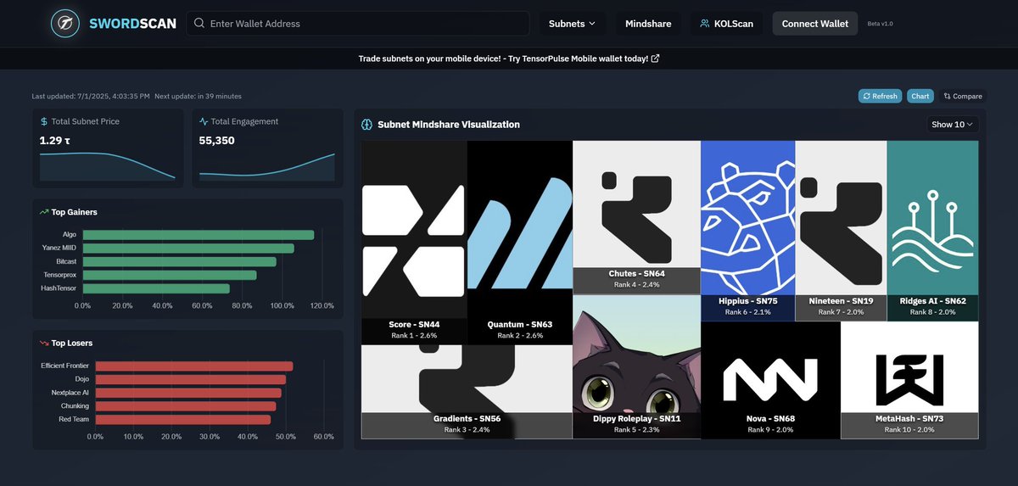Click the KOLScan people icon

(x=705, y=24)
